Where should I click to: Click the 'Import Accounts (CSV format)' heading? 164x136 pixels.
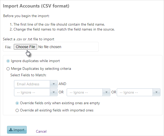tap(36, 6)
